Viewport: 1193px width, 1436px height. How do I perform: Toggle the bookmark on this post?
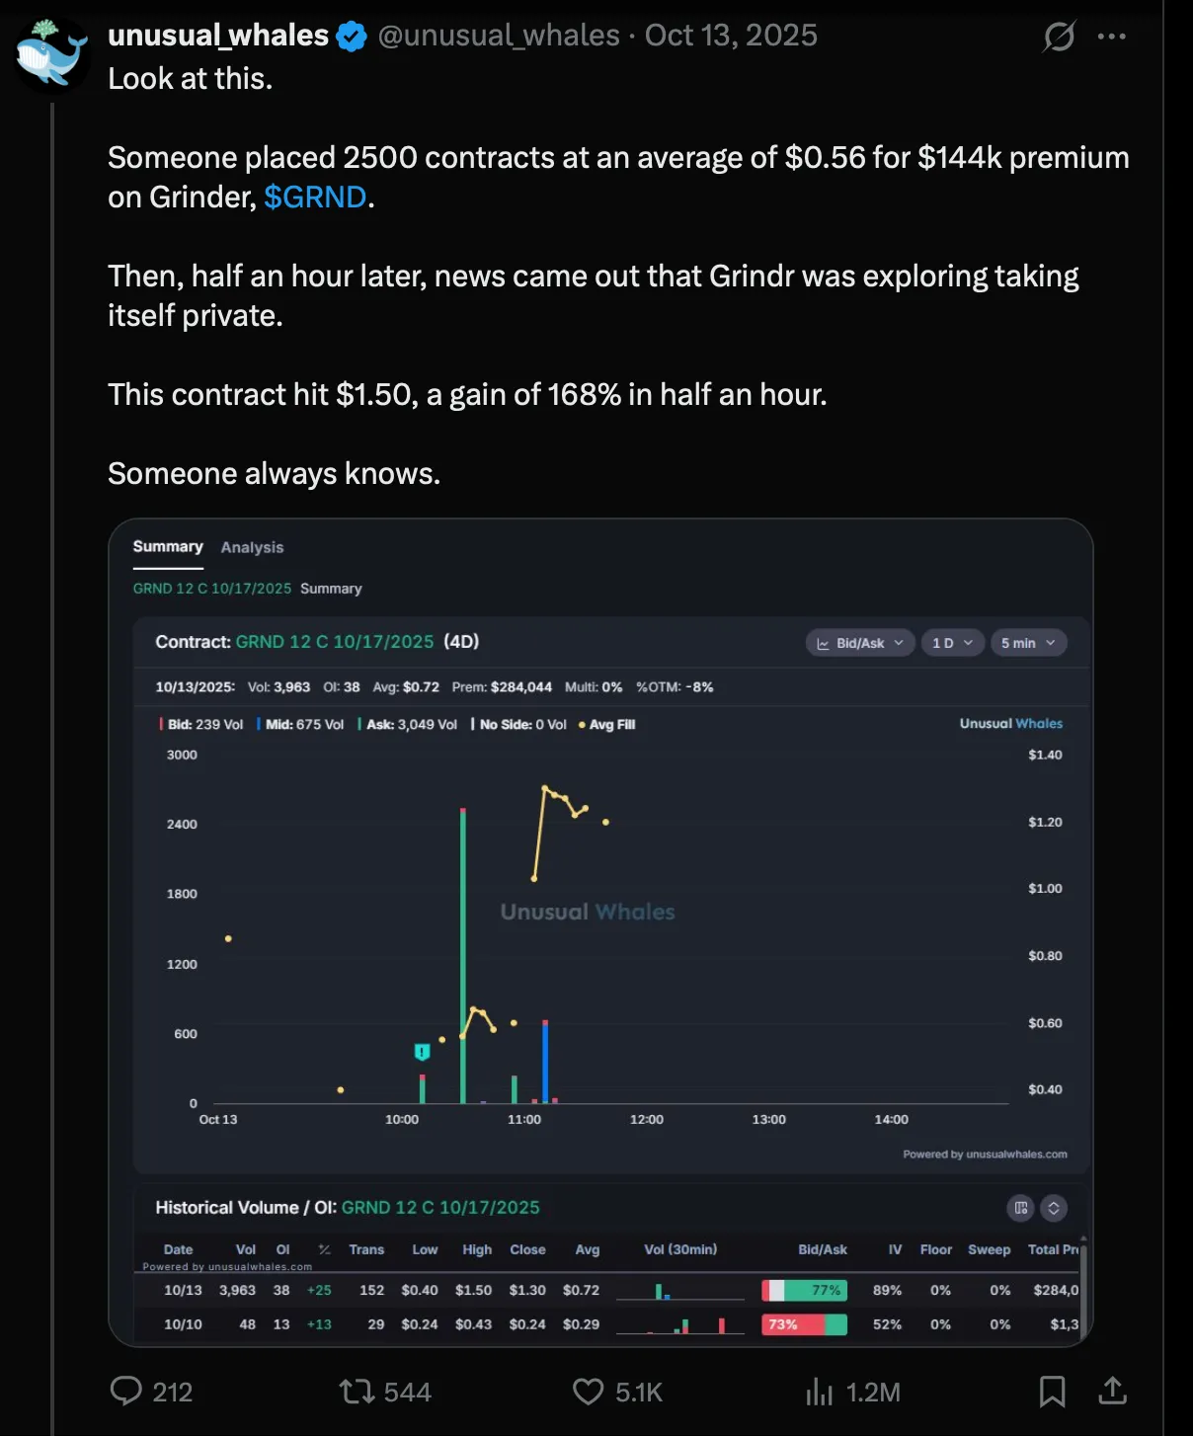coord(1052,1391)
